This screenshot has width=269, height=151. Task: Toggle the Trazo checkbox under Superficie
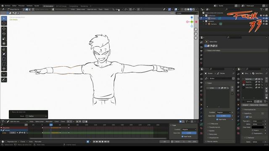[x=247, y=117]
